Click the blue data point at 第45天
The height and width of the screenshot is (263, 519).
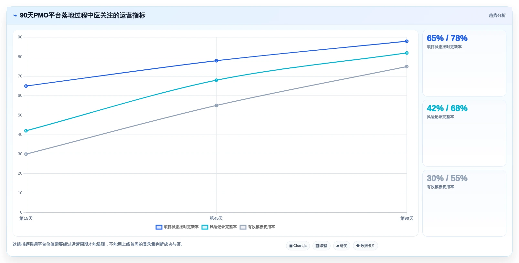(217, 61)
